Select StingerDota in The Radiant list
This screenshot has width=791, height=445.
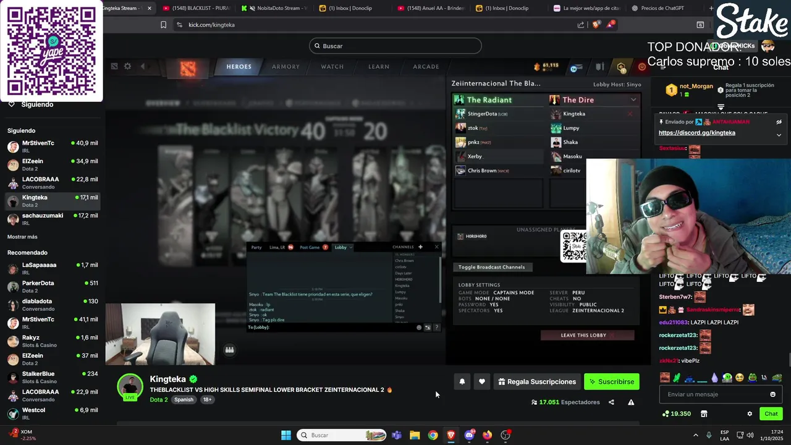[x=498, y=114]
